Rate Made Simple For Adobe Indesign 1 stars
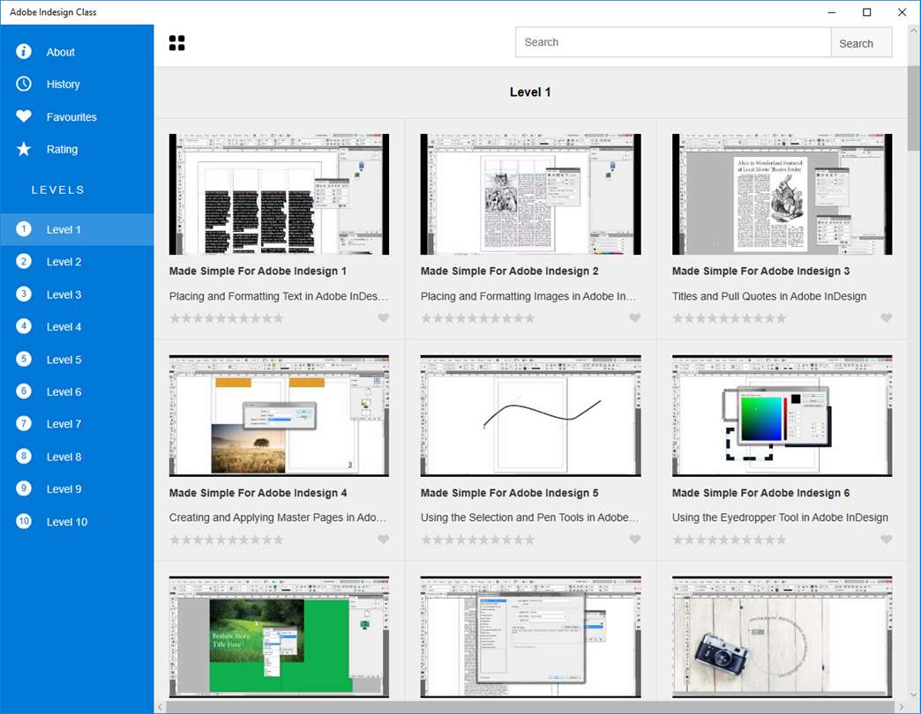Viewport: 921px width, 714px height. tap(226, 318)
